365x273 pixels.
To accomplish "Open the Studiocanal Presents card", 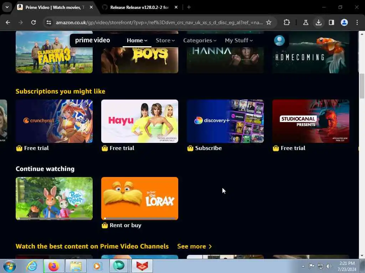I will (311, 121).
